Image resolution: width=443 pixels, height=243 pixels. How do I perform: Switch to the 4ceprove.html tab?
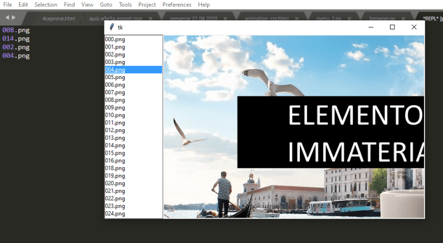pos(59,18)
